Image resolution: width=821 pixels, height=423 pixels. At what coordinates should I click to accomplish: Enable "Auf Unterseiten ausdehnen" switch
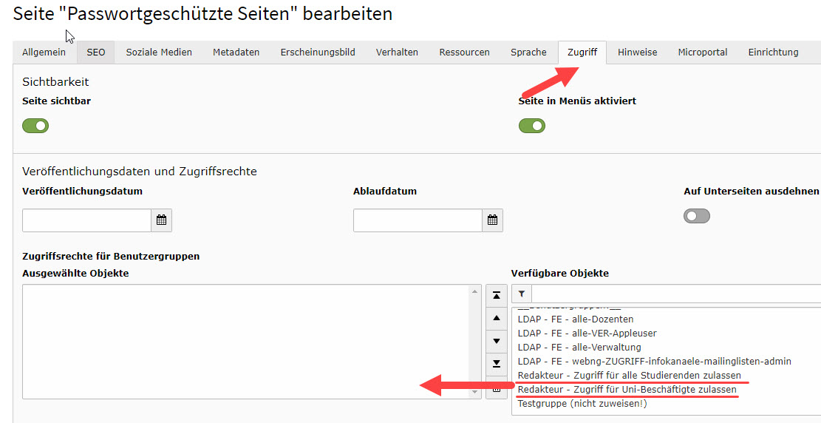tap(697, 216)
